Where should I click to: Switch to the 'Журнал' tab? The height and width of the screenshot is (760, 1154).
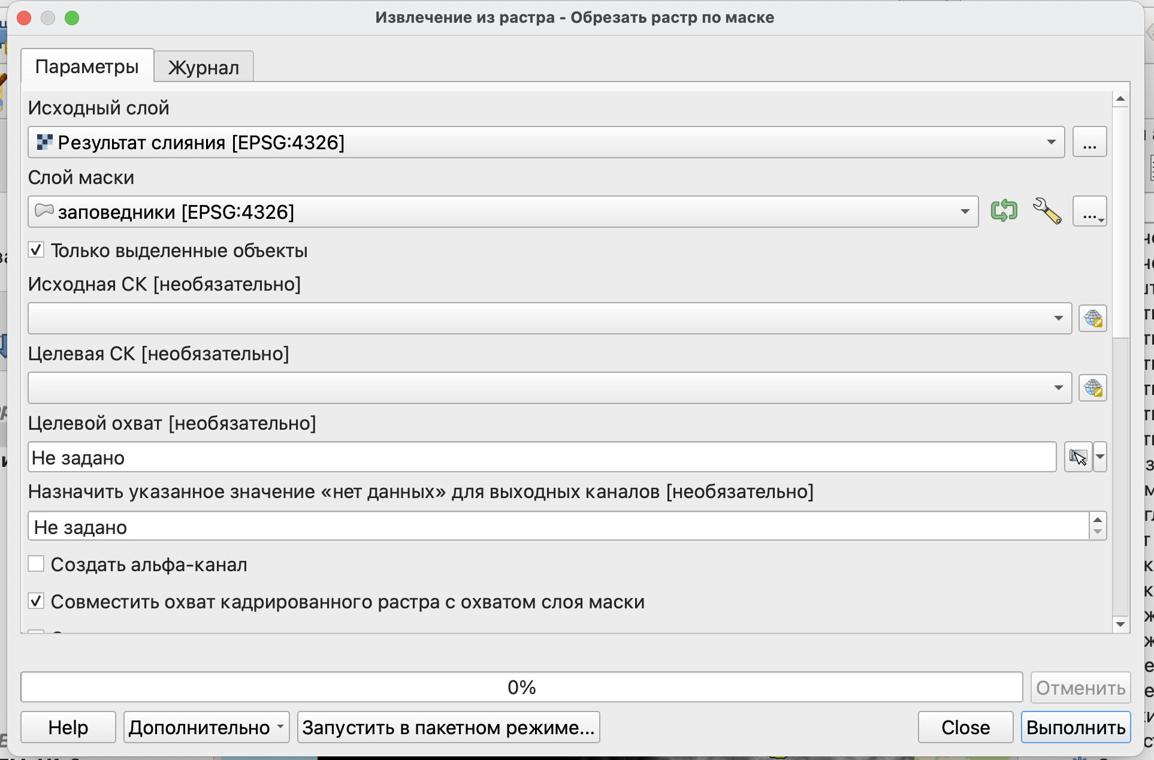204,67
